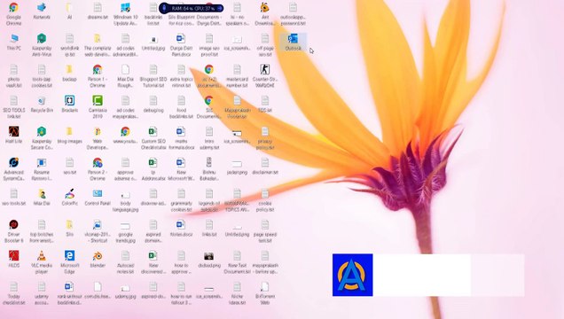
Task: Open the HLDS desktop icon
Action: point(13,259)
